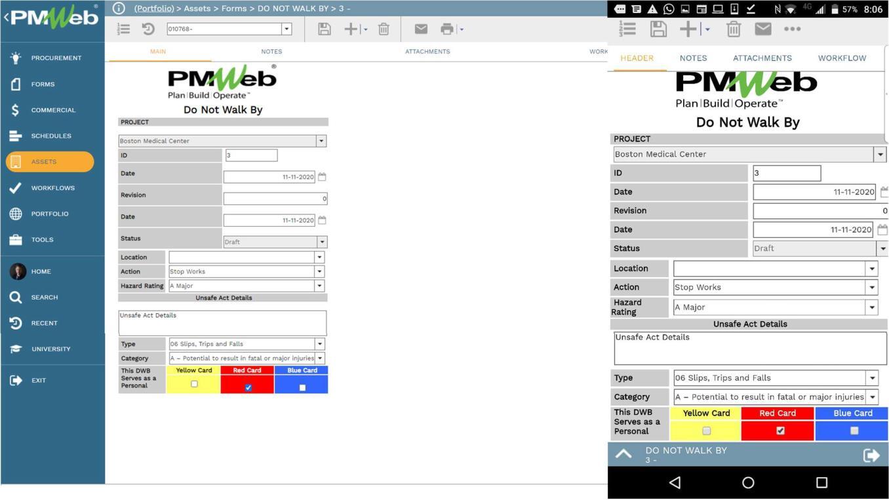Click ID field in desktop form
The width and height of the screenshot is (889, 500).
tap(251, 155)
